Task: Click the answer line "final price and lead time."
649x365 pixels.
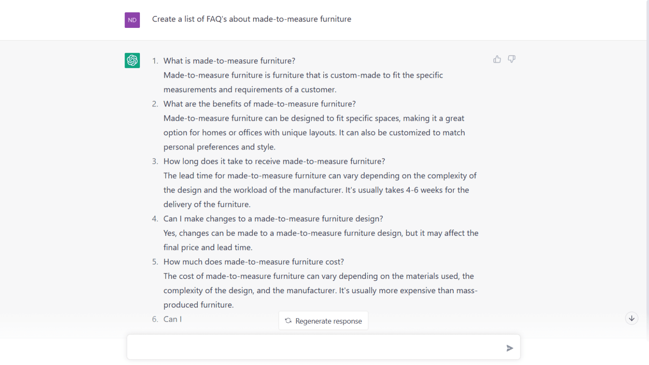Action: point(208,248)
